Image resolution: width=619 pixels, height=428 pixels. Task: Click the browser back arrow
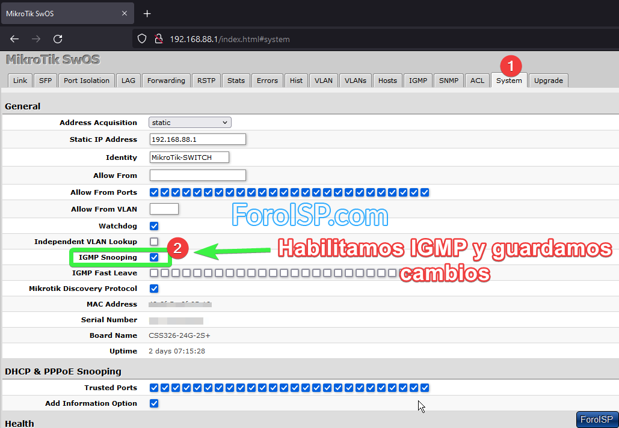click(x=14, y=38)
